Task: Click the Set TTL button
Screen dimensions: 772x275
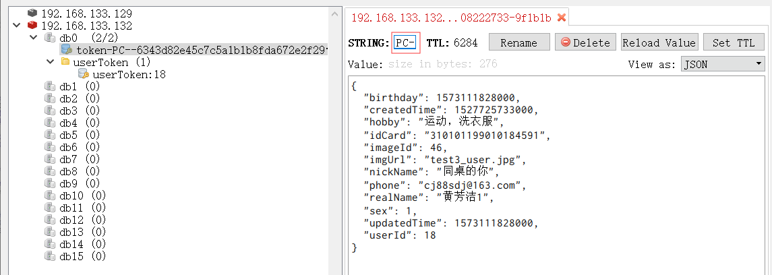Action: tap(734, 42)
